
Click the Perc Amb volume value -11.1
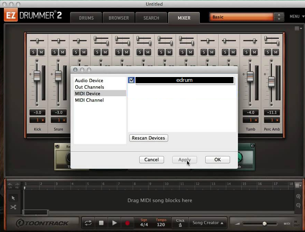(272, 112)
